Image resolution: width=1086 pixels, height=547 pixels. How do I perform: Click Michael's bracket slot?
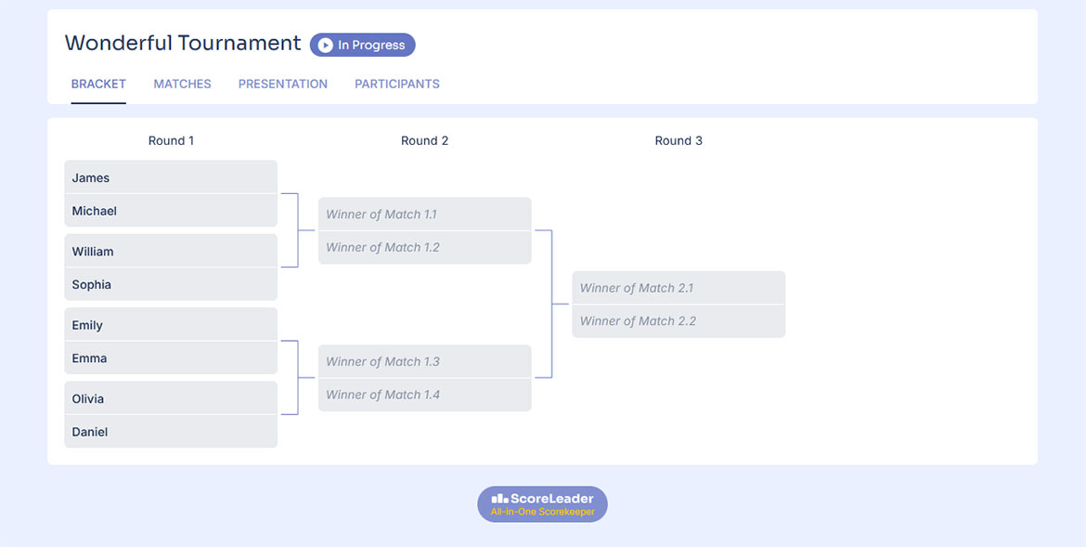tap(171, 211)
